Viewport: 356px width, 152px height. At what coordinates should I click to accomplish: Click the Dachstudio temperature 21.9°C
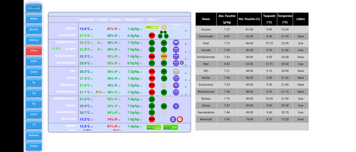(86, 36)
